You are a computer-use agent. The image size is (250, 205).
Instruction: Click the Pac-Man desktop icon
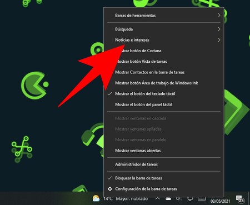tap(34, 86)
